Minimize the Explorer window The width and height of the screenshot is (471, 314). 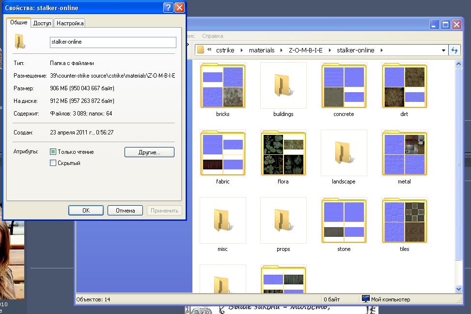(434, 25)
